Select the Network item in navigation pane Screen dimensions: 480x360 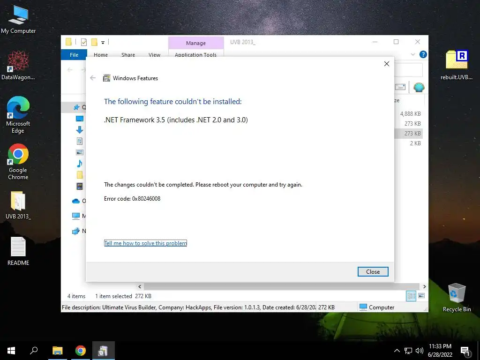(76, 231)
